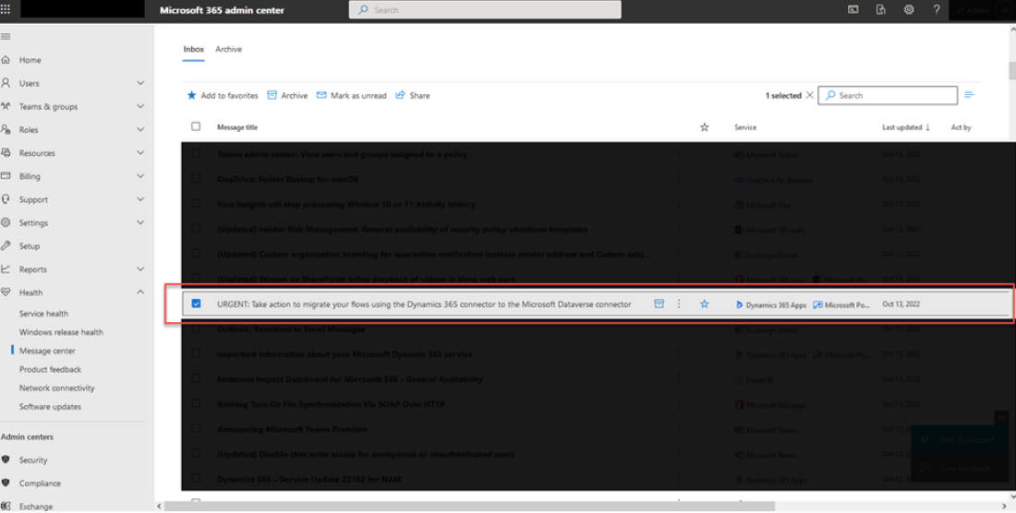Image resolution: width=1016 pixels, height=513 pixels.
Task: Expand the Teams & groups section
Action: [x=140, y=107]
